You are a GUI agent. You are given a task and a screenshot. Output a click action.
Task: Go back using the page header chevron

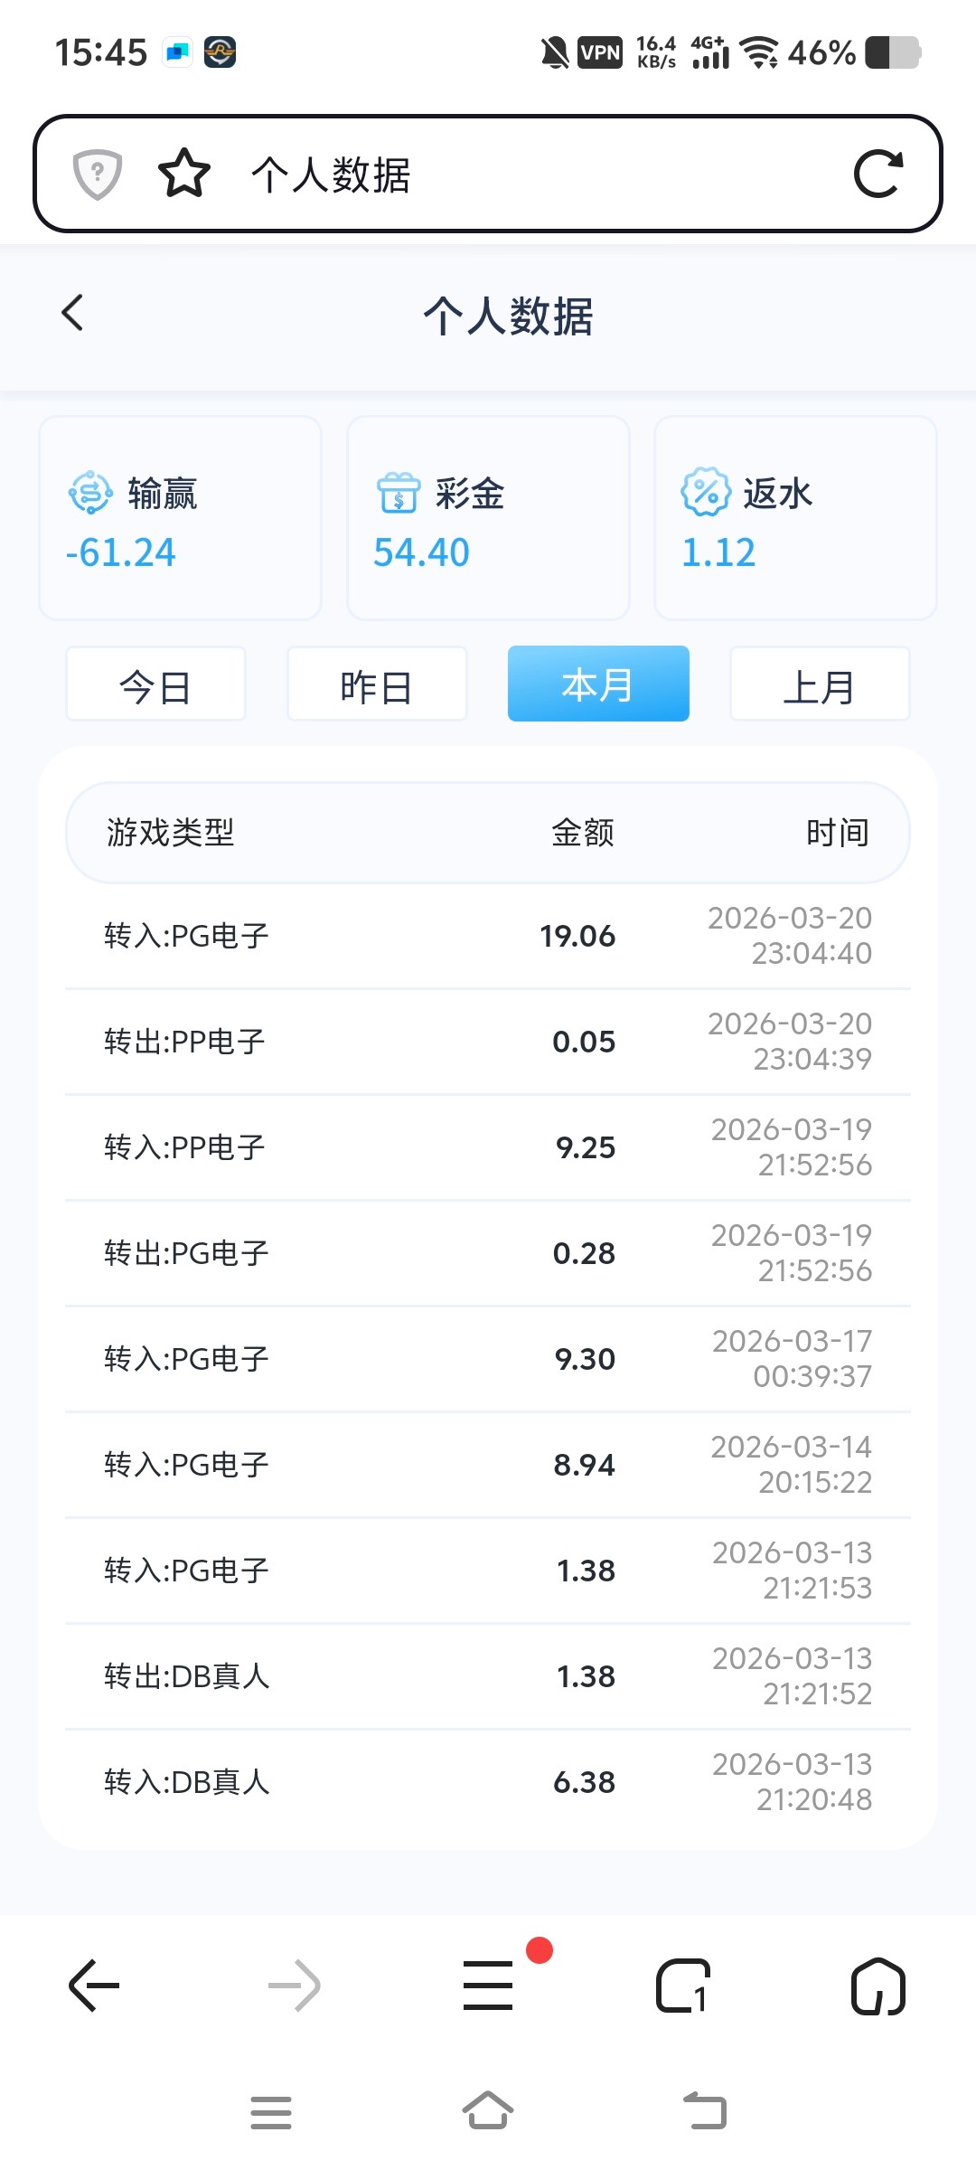74,314
